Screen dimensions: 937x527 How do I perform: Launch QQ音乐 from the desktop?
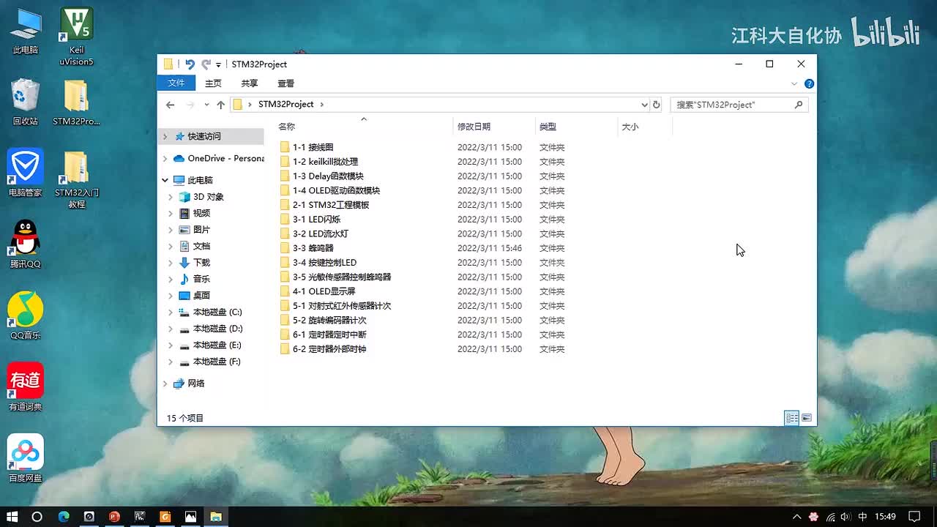click(26, 316)
